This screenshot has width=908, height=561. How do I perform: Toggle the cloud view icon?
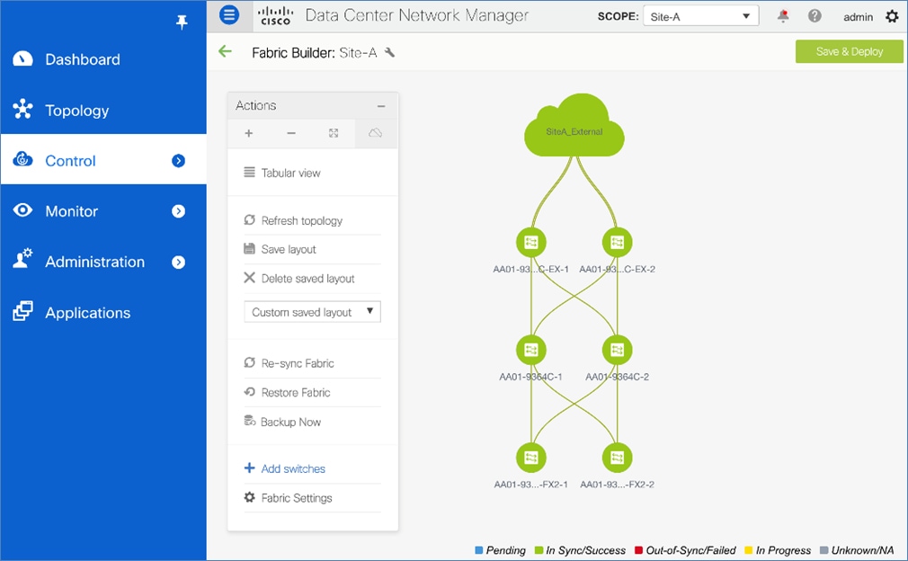[376, 133]
